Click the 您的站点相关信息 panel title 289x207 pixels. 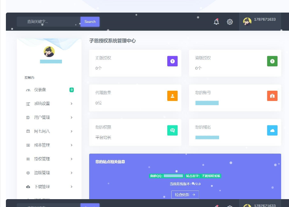[110, 162]
